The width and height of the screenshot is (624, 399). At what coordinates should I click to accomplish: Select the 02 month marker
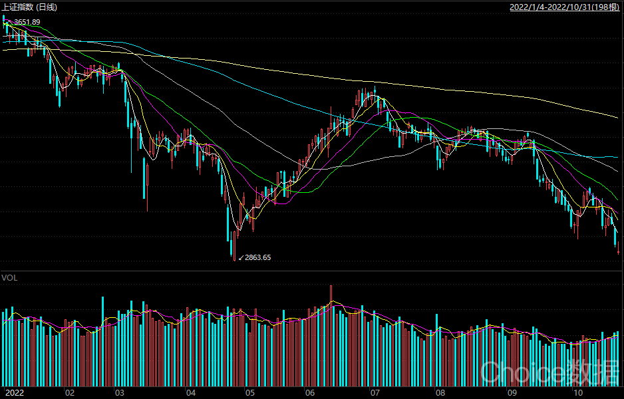(70, 393)
